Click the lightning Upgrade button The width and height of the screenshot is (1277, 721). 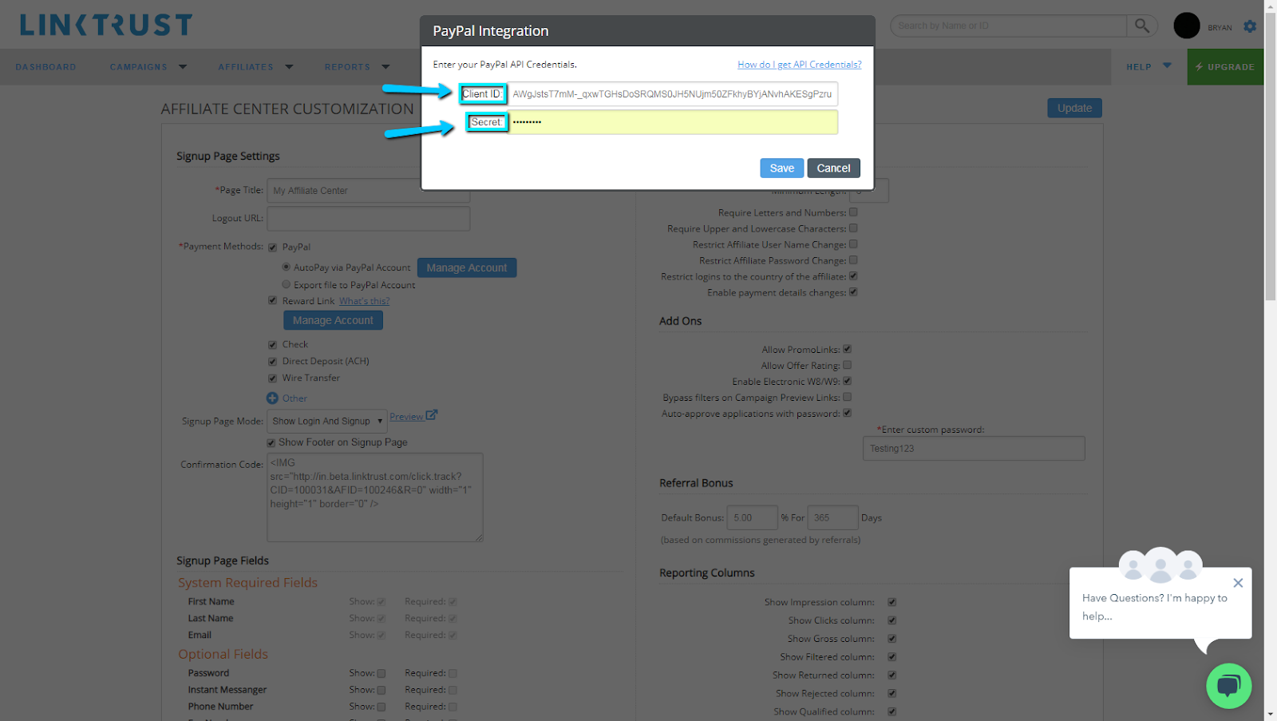(x=1225, y=67)
